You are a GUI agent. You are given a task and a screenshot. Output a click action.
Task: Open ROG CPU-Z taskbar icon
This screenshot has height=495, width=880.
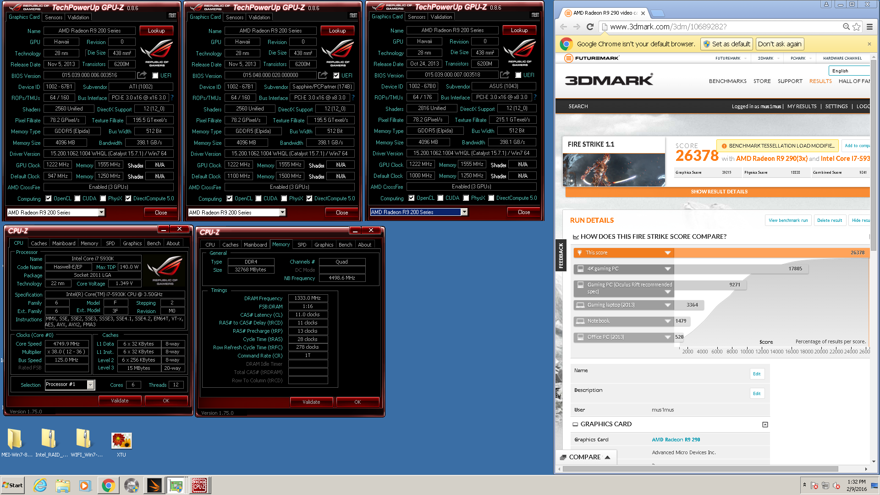coord(199,485)
